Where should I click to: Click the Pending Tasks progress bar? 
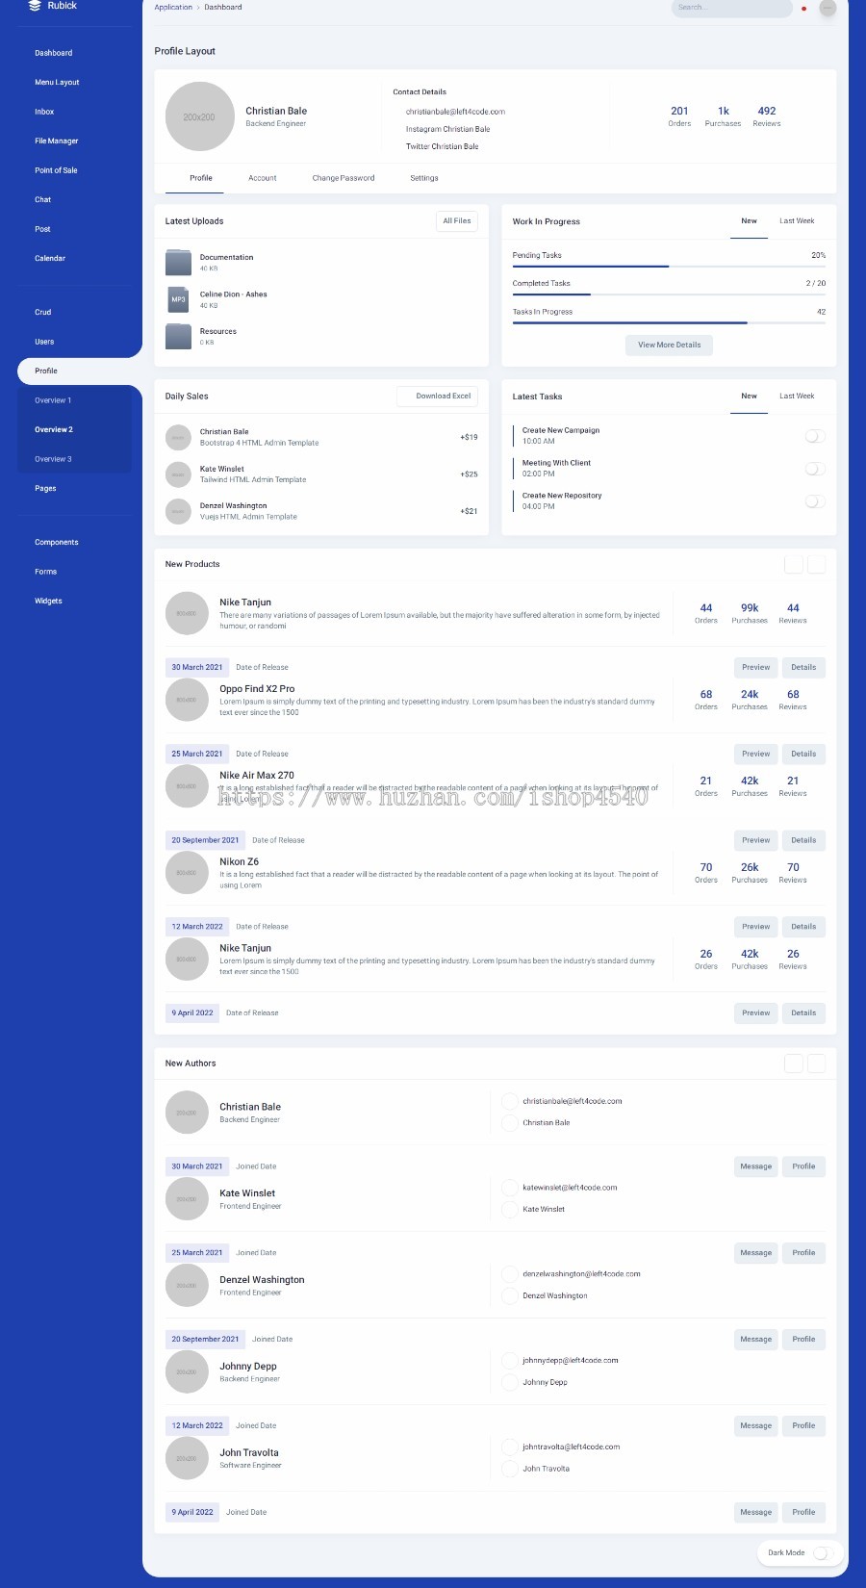pos(669,267)
